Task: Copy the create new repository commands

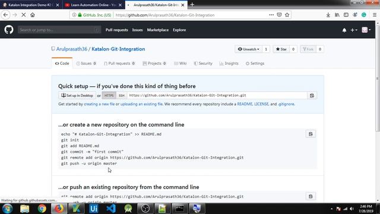Action: 311,134
